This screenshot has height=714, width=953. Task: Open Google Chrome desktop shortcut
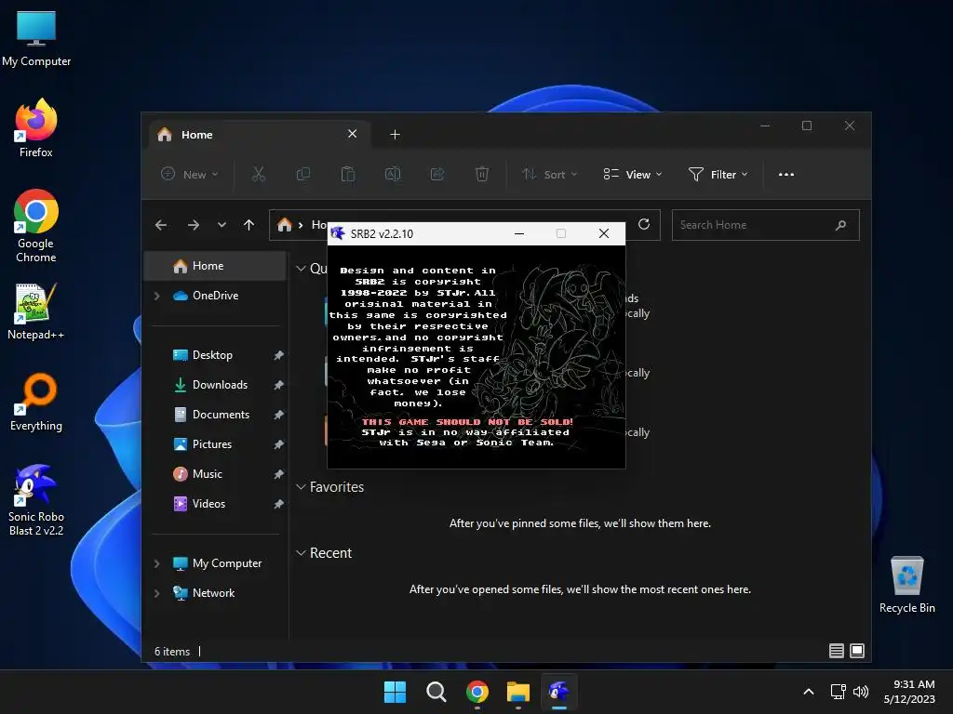pyautogui.click(x=36, y=226)
